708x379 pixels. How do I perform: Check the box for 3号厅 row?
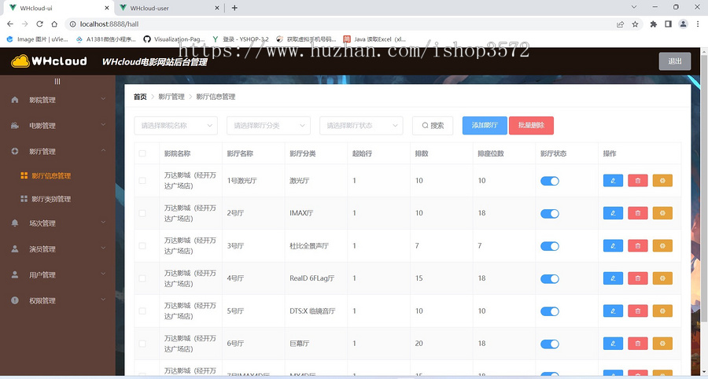pos(142,246)
